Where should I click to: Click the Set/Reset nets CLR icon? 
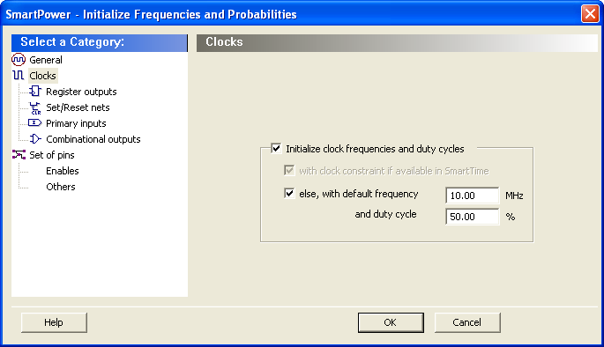[x=35, y=107]
